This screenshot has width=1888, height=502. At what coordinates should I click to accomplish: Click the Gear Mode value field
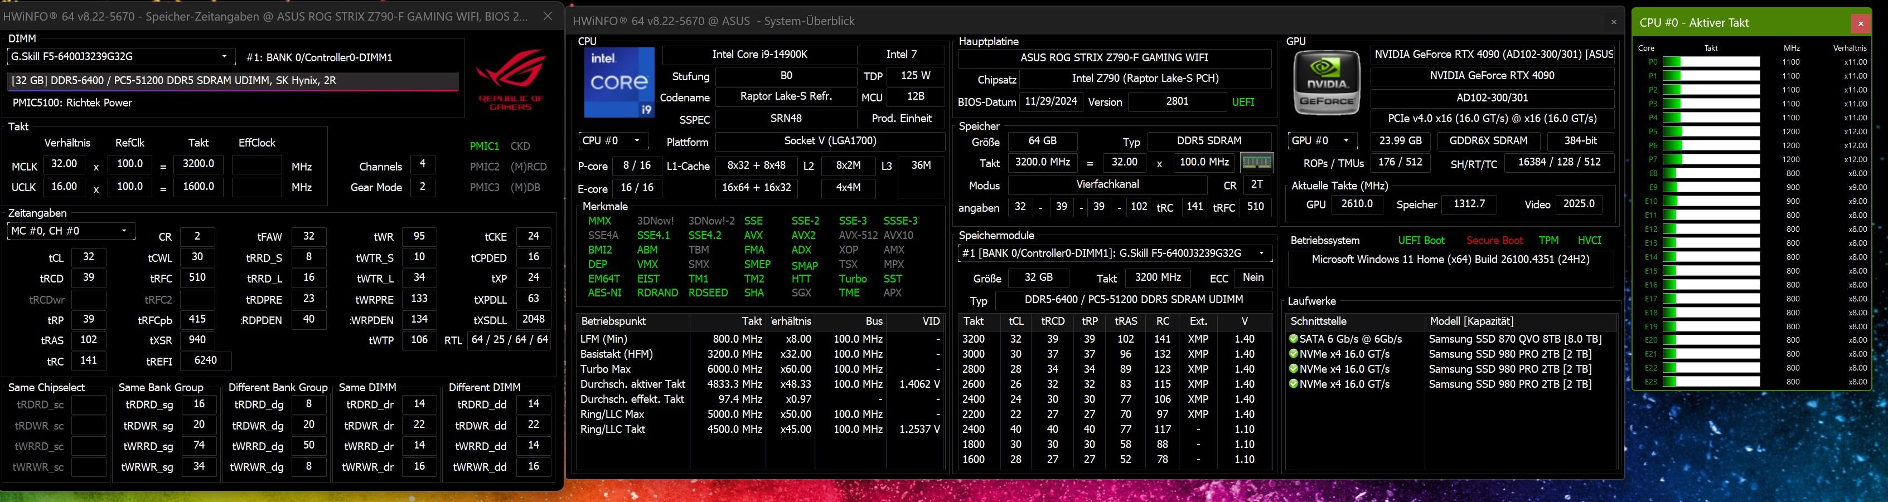click(x=422, y=188)
